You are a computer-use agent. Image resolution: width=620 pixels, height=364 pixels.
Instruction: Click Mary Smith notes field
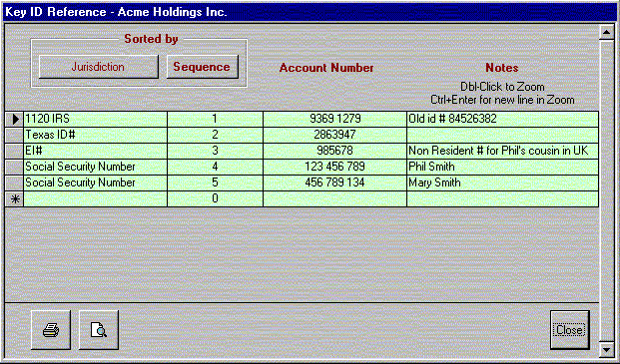tap(502, 182)
